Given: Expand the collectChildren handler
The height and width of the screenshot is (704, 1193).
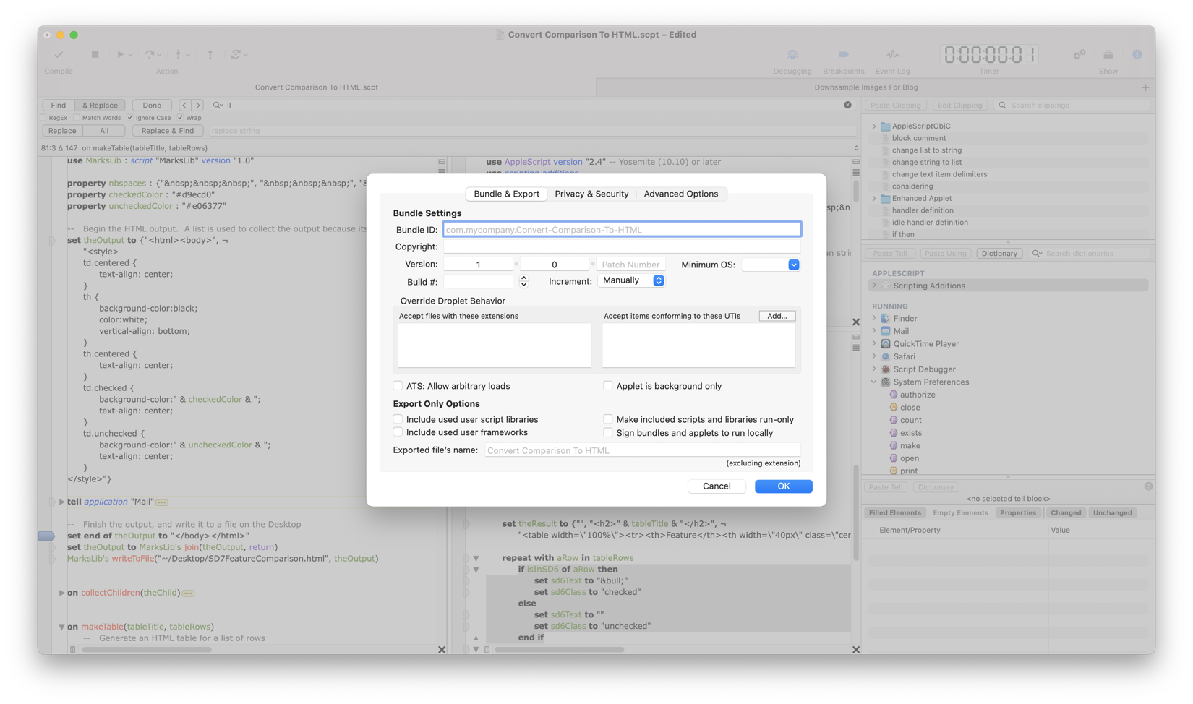Looking at the screenshot, I should coord(61,593).
